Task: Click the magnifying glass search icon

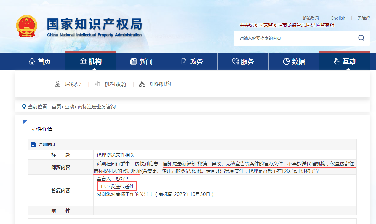Action: [x=361, y=38]
